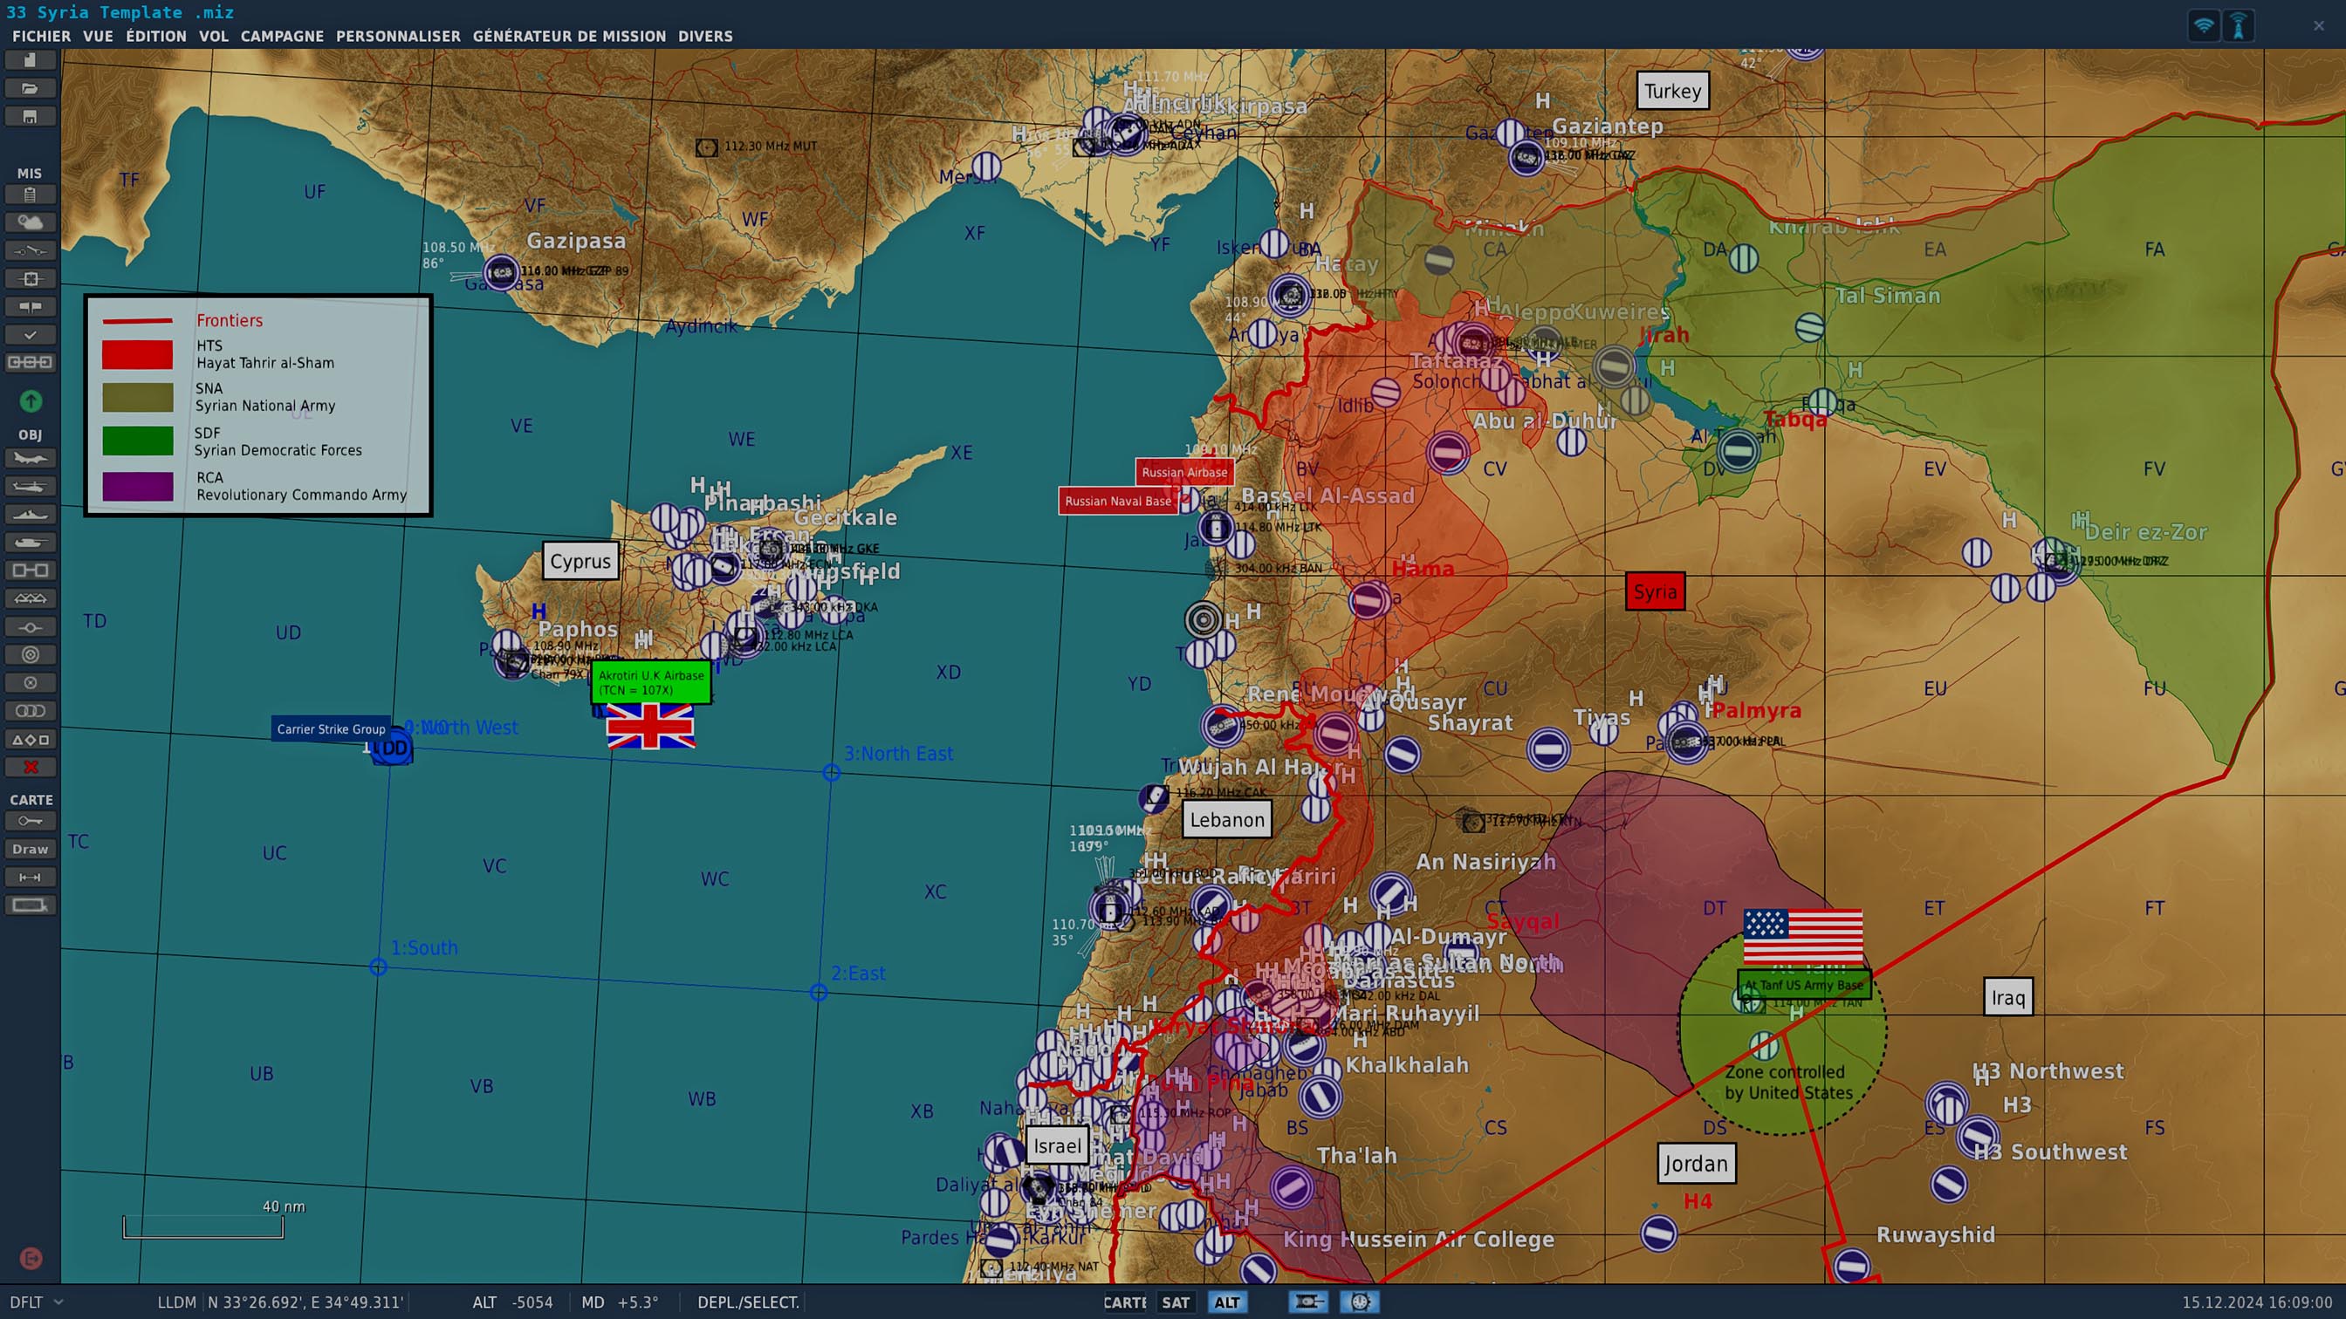Viewport: 2346px width, 1319px height.
Task: Click the save mission floppy icon
Action: (30, 117)
